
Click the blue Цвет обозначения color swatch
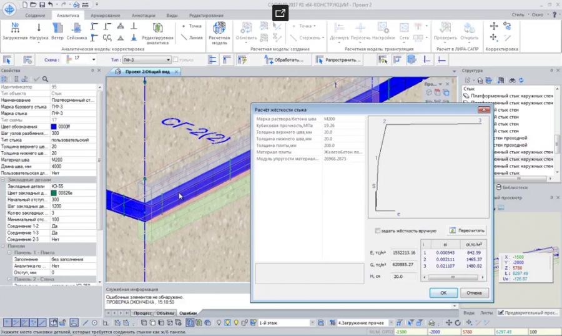pos(54,127)
